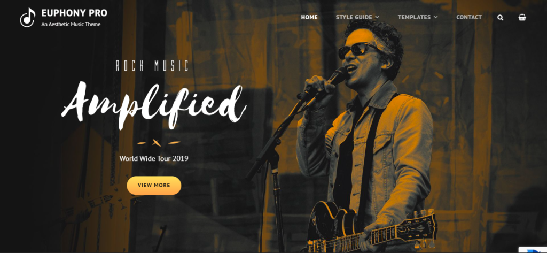Image resolution: width=547 pixels, height=253 pixels.
Task: Click the View More button
Action: [x=154, y=185]
